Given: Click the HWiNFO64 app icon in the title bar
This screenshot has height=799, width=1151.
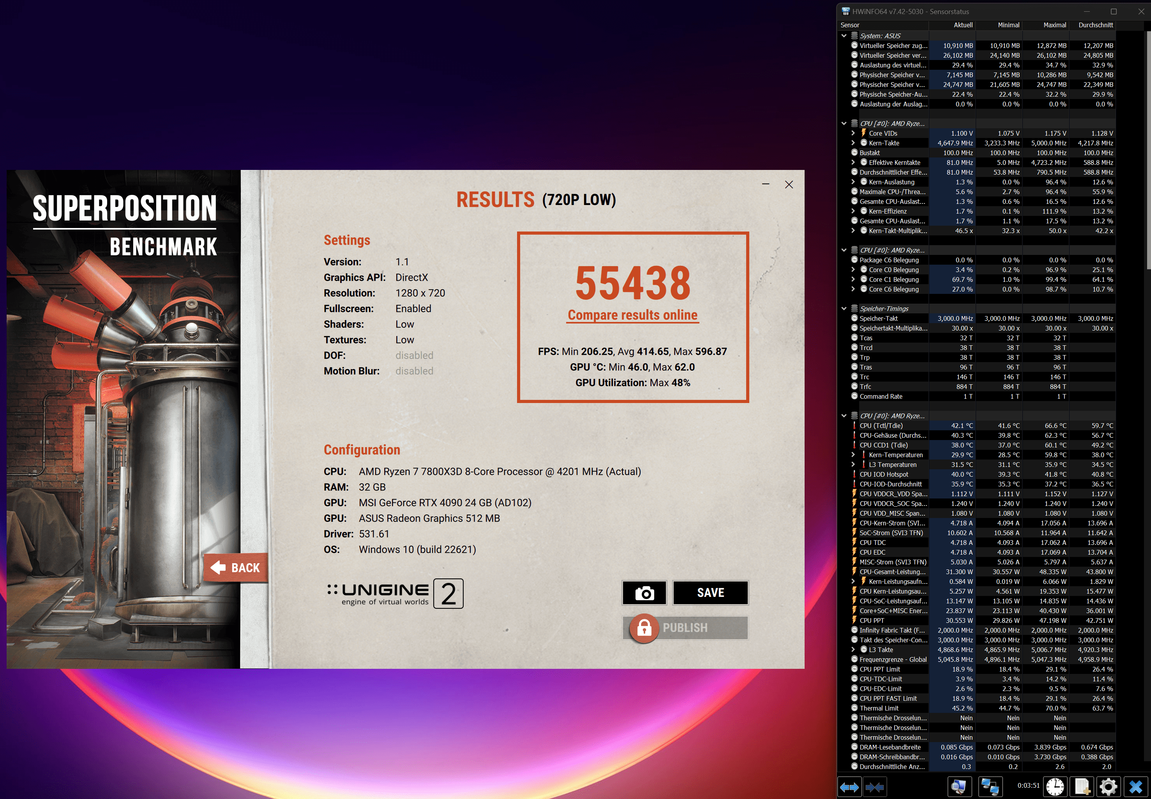Looking at the screenshot, I should 846,11.
